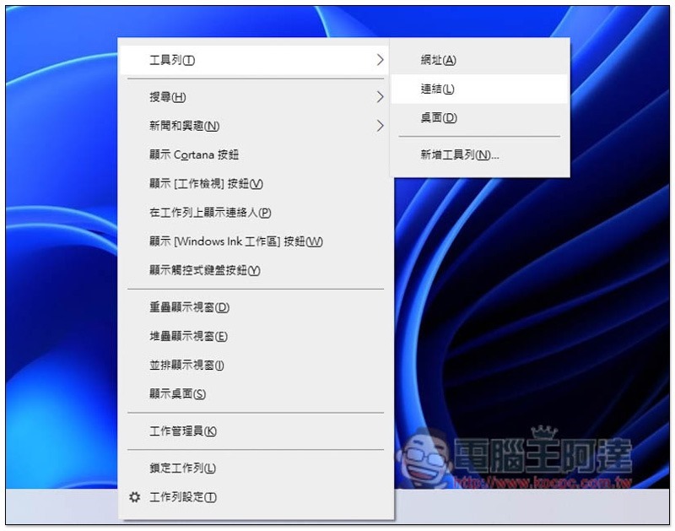
Task: Toggle 在工作列上顯示連絡人 option
Action: (x=209, y=213)
